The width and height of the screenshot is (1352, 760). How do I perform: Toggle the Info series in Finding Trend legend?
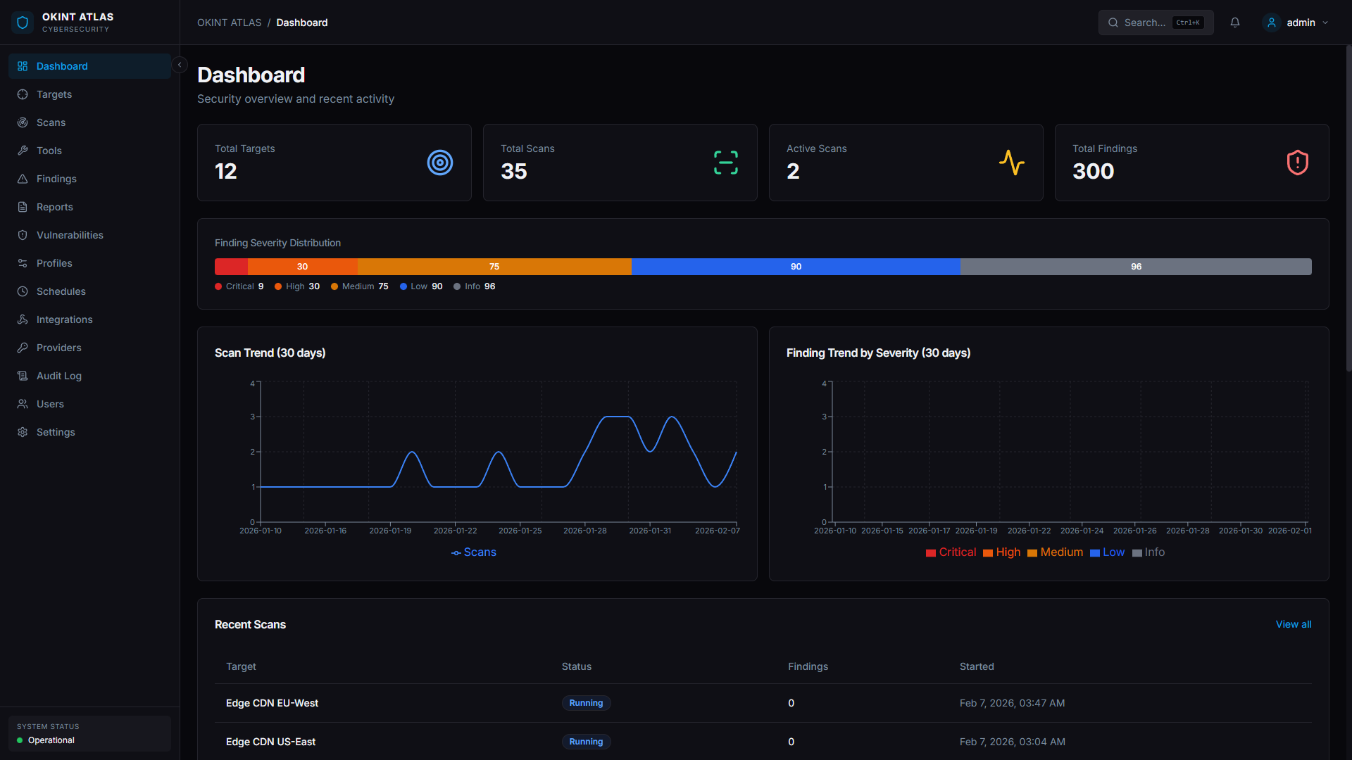[x=1149, y=552]
